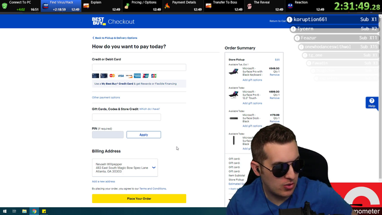Click the Best Buy logo
The image size is (382, 215).
coord(98,21)
